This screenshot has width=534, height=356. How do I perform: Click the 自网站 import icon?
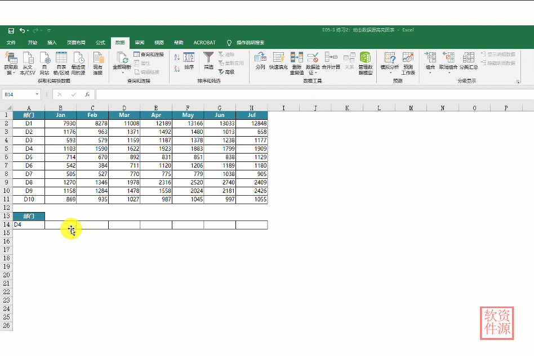click(x=44, y=63)
